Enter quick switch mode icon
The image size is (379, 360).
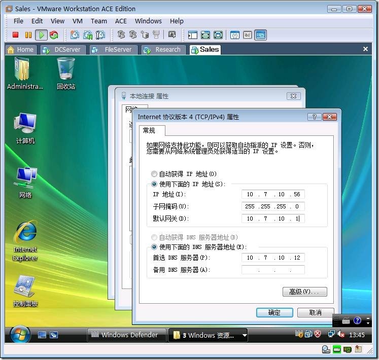click(x=205, y=35)
